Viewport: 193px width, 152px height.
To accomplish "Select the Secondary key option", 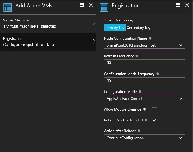I will 139,28.
